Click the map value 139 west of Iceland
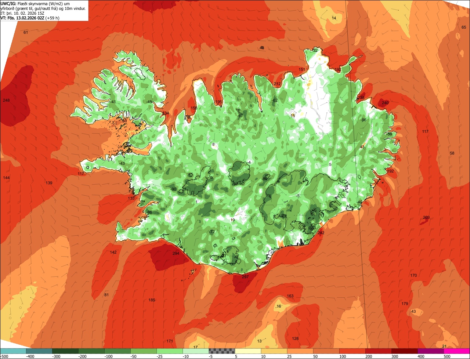The width and height of the screenshot is (470, 359). 49,183
